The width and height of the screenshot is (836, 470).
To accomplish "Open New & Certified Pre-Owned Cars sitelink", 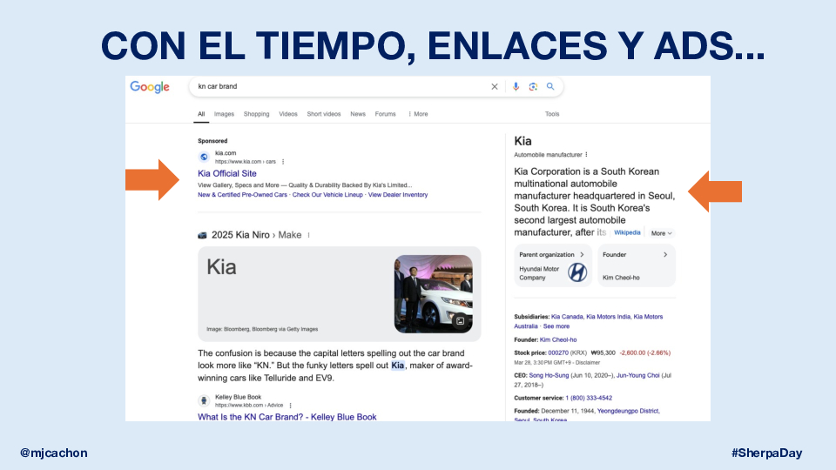I will (242, 195).
